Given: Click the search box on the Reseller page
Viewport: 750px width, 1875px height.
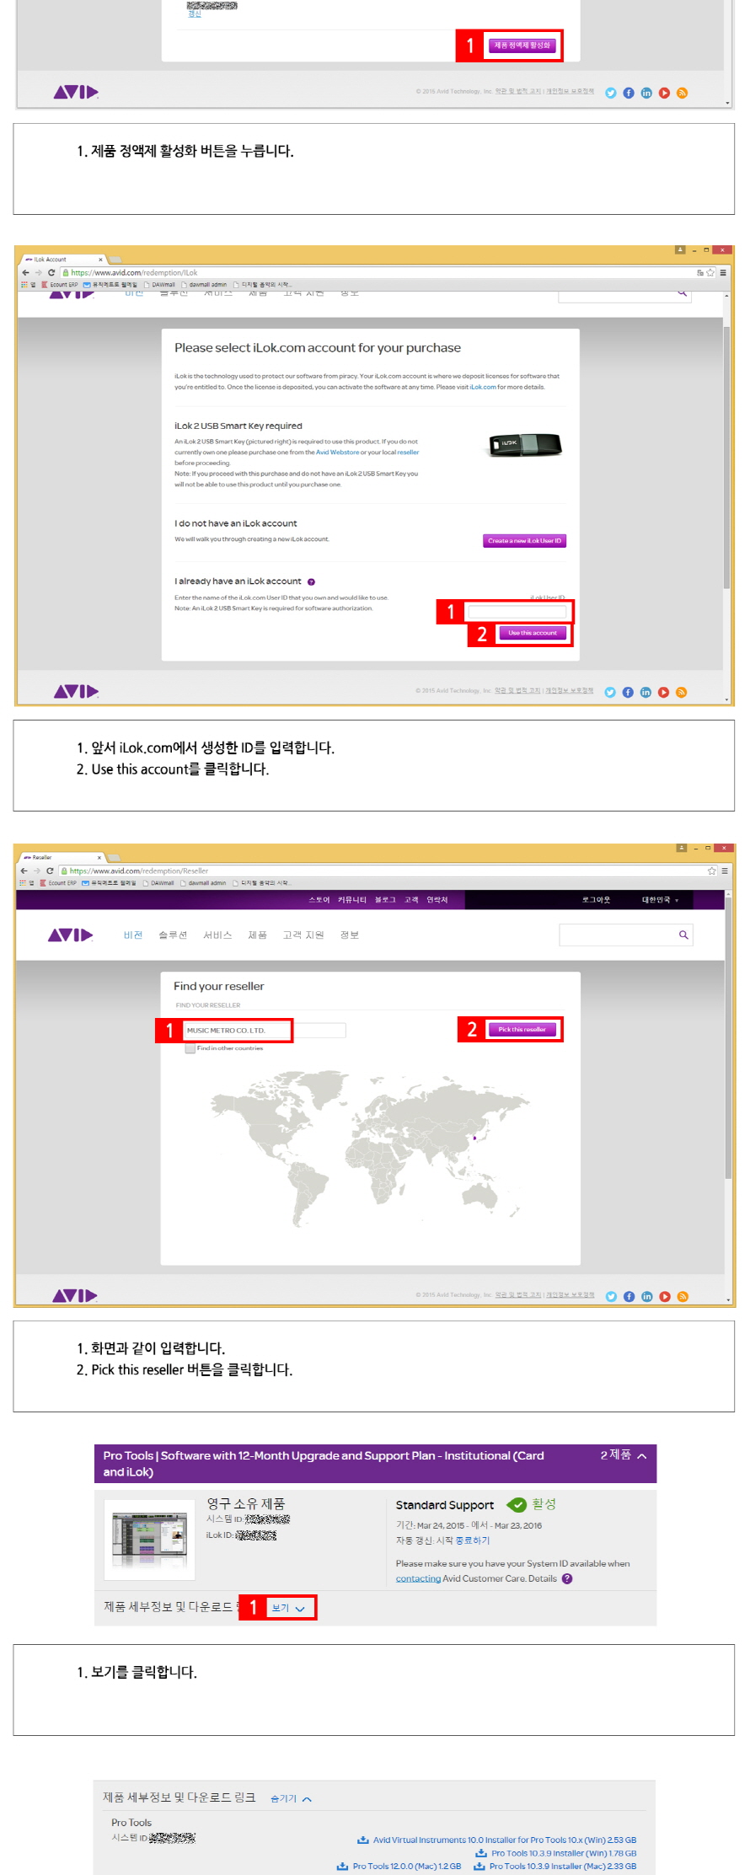Looking at the screenshot, I should point(625,935).
